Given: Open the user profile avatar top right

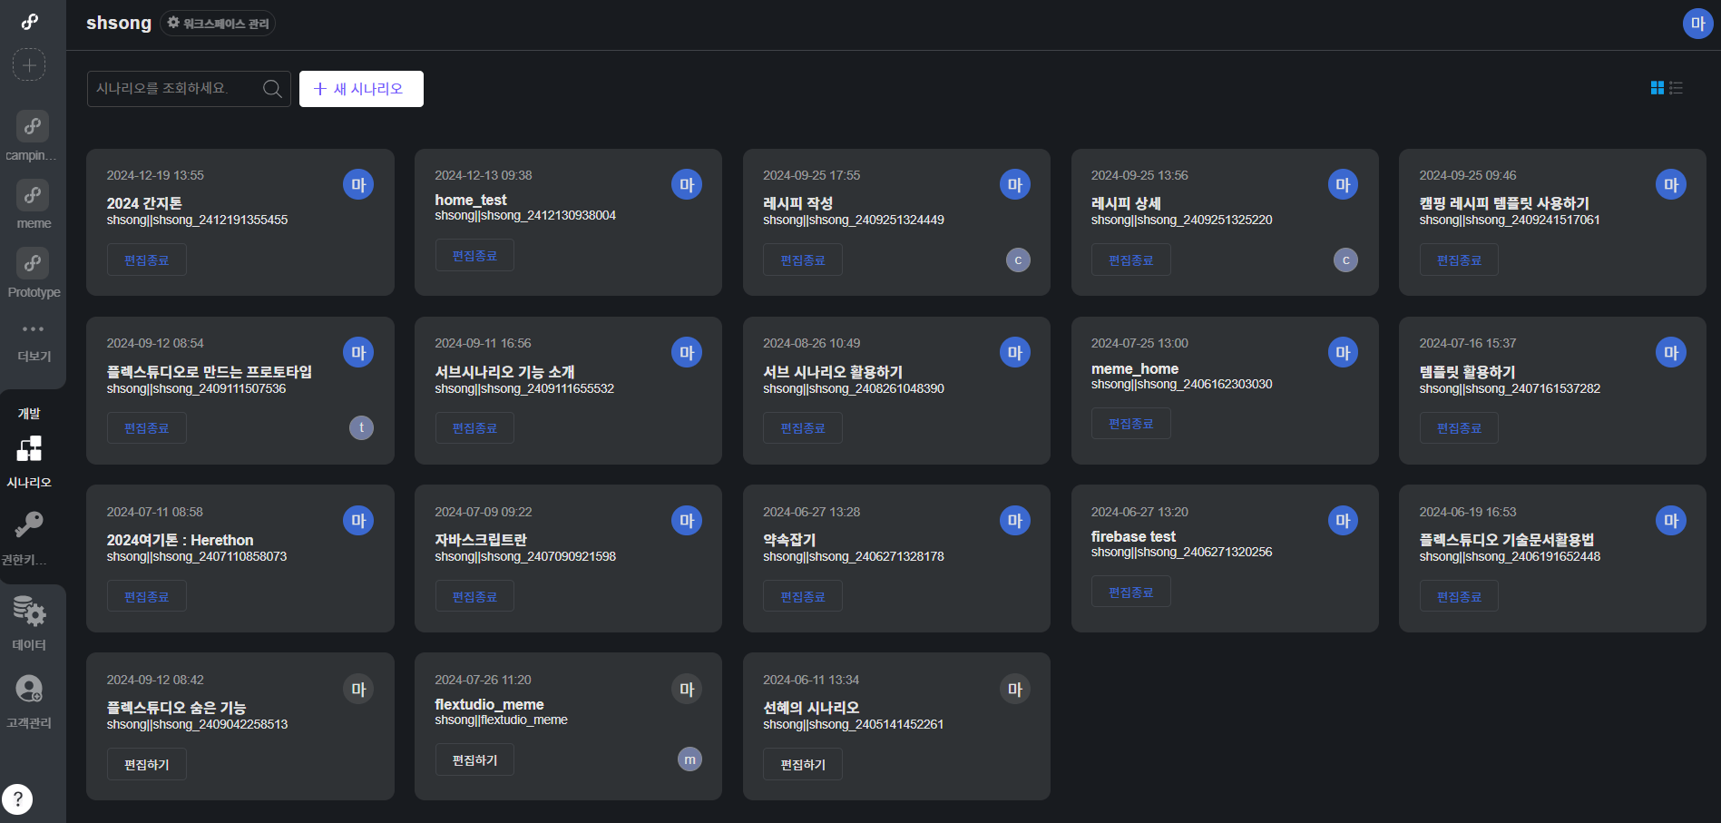Looking at the screenshot, I should [1697, 24].
